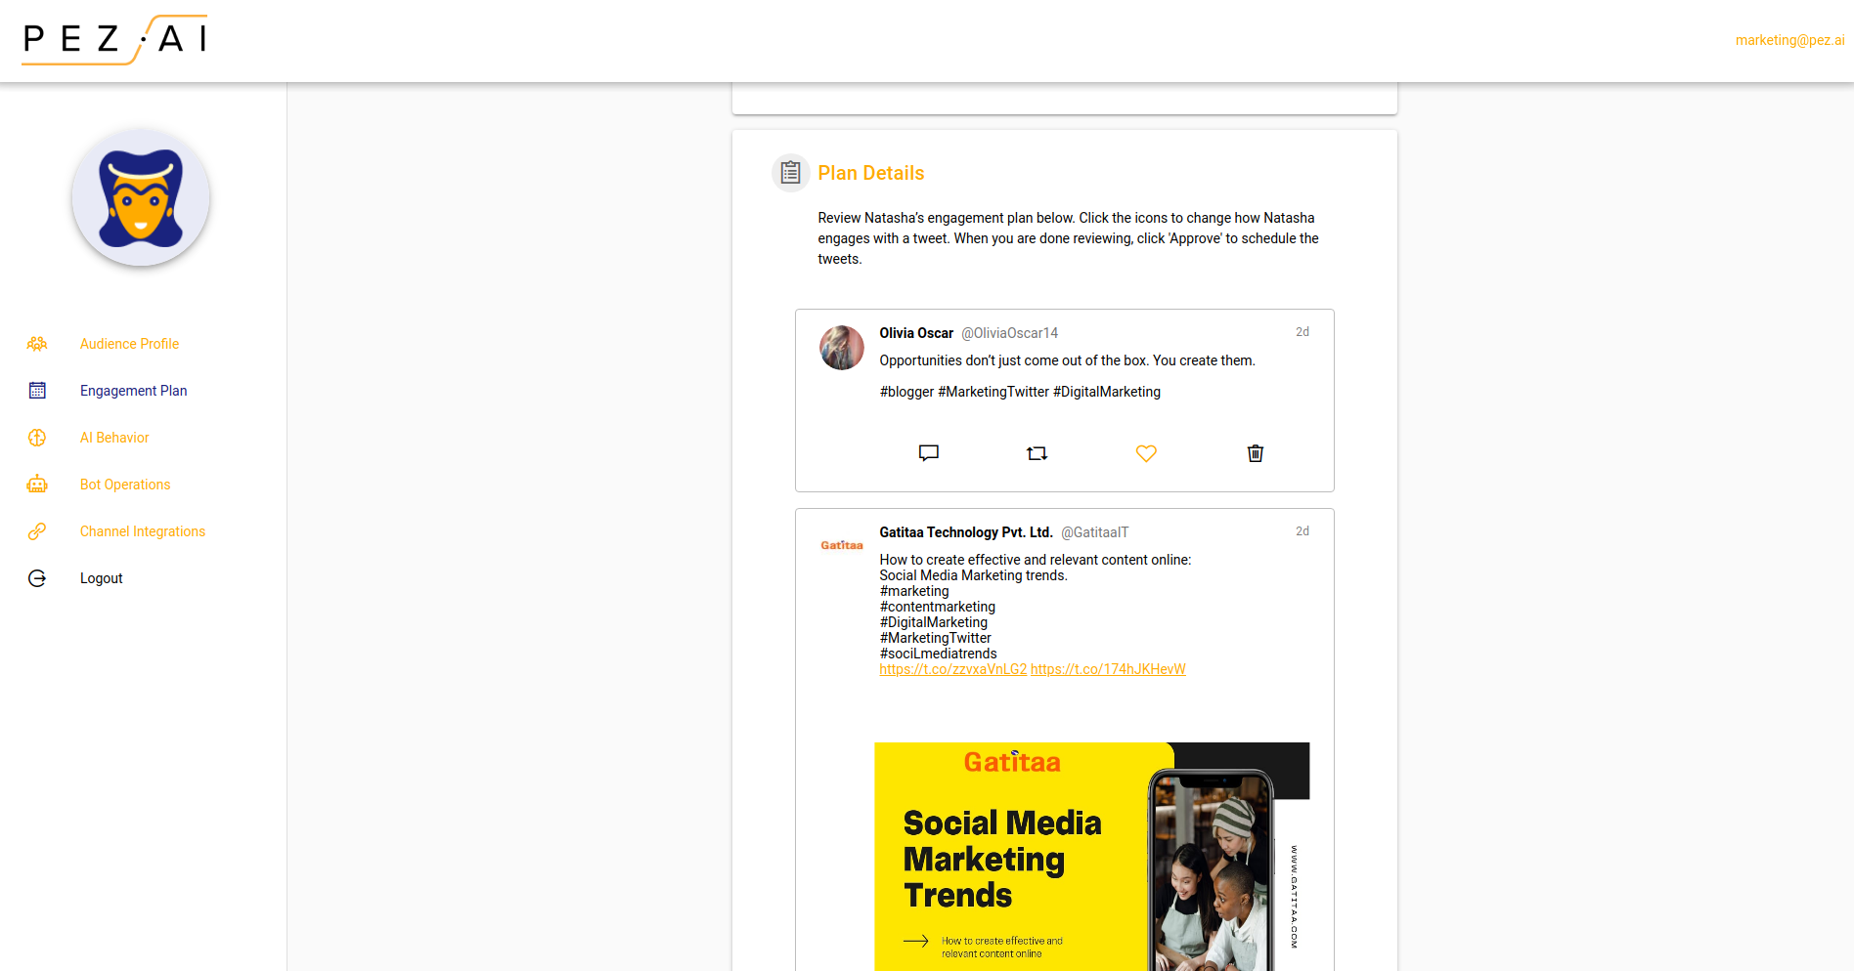
Task: Click the Engagement Plan calendar icon
Action: tap(37, 391)
